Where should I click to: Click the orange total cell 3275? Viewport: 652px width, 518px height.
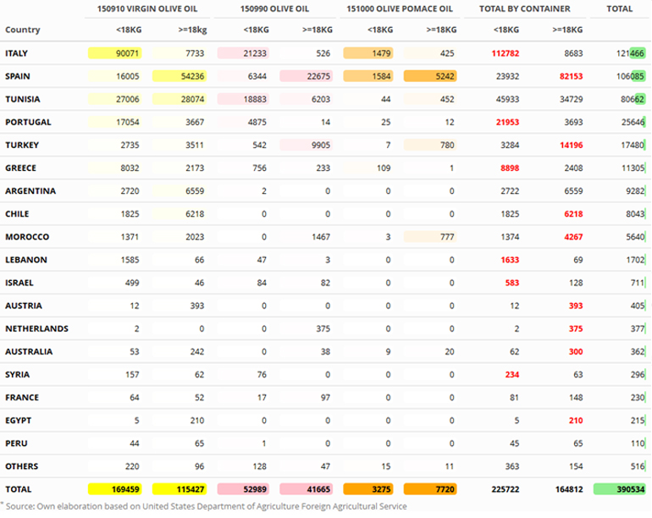tap(368, 489)
